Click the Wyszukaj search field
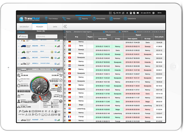This screenshot has width=186, height=133. (47, 37)
